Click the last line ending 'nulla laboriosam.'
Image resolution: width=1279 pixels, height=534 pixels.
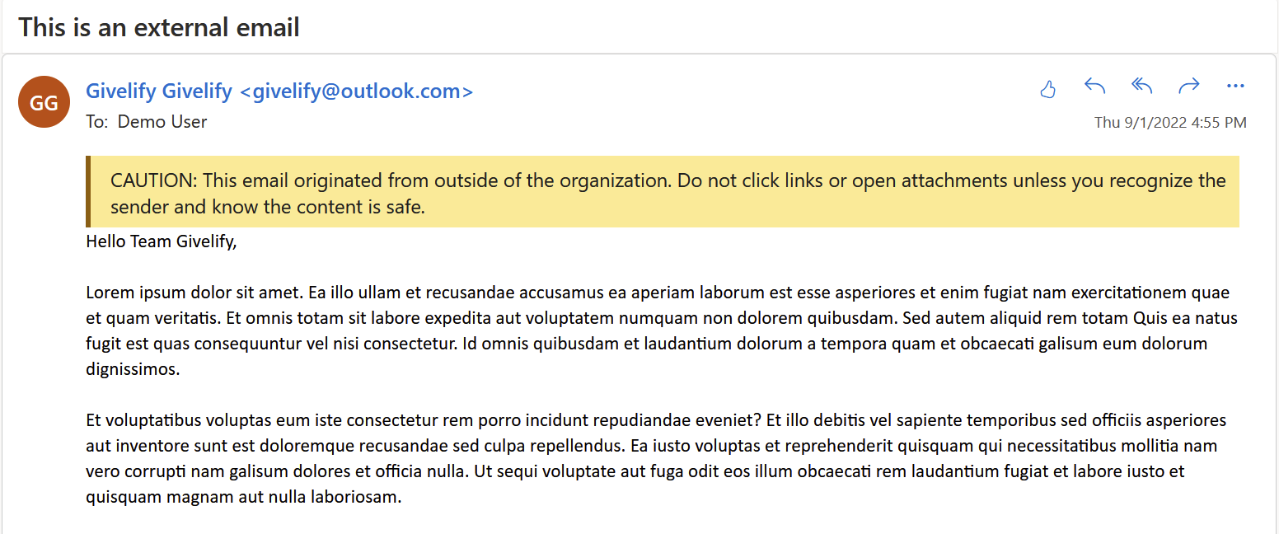(243, 498)
